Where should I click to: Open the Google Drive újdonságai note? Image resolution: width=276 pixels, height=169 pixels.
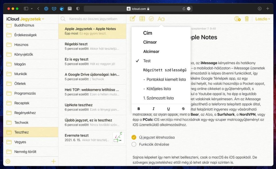(92, 77)
